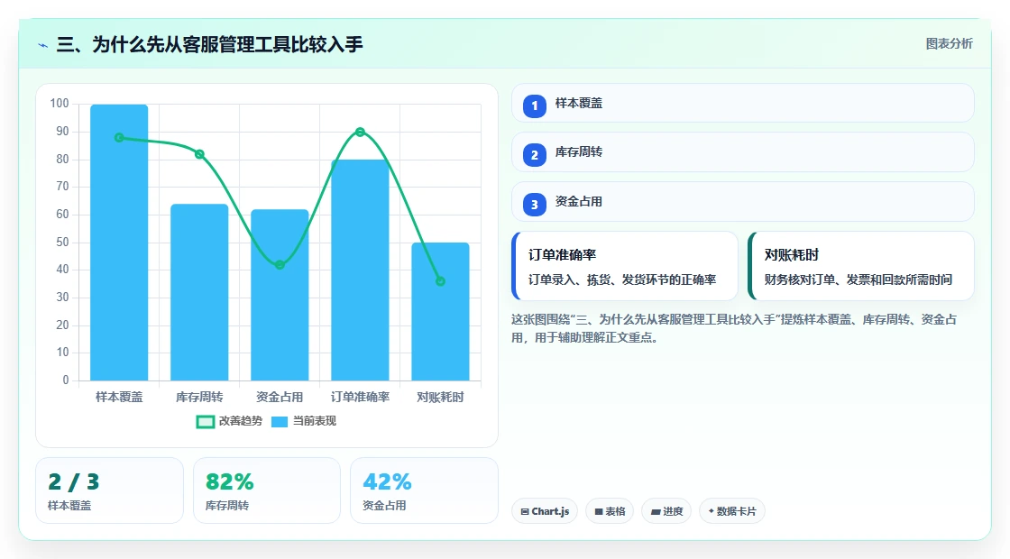Click the 当前表现 legend text

click(315, 421)
